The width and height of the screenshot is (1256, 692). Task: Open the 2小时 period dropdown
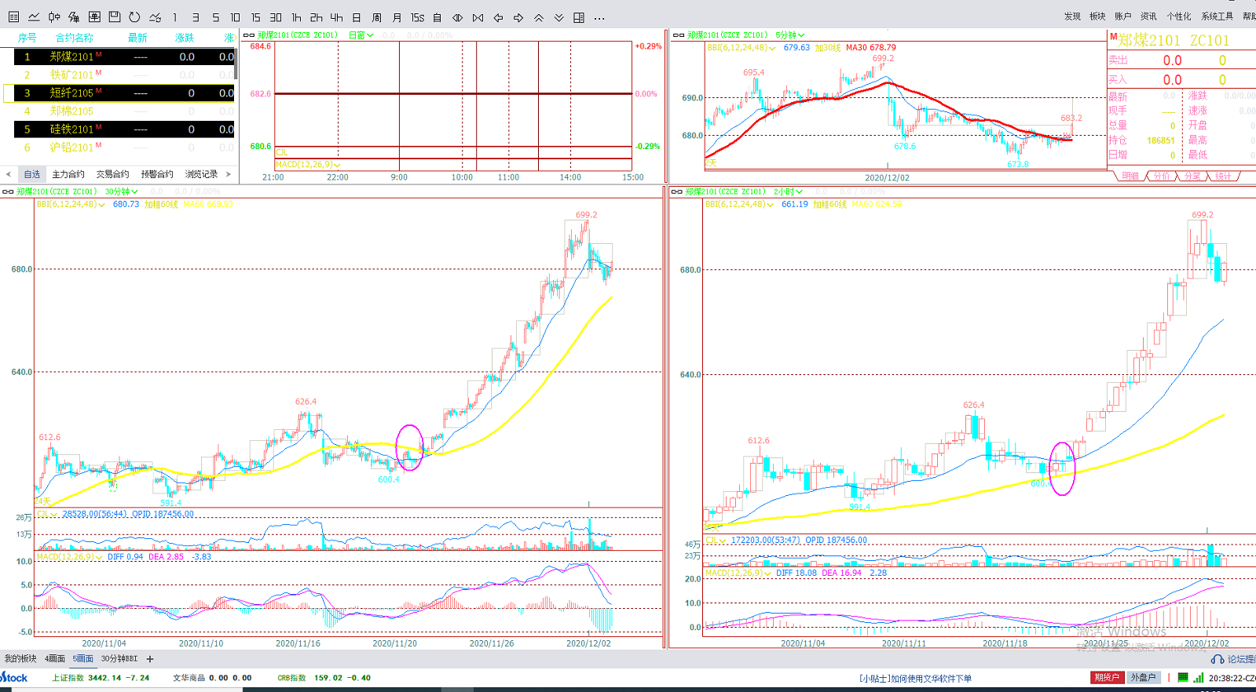click(x=788, y=191)
